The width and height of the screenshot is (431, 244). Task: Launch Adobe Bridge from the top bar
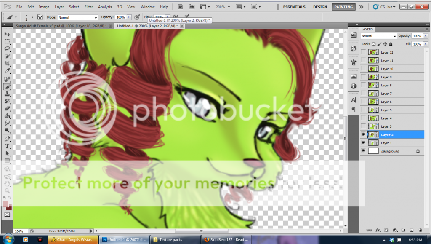coord(180,7)
